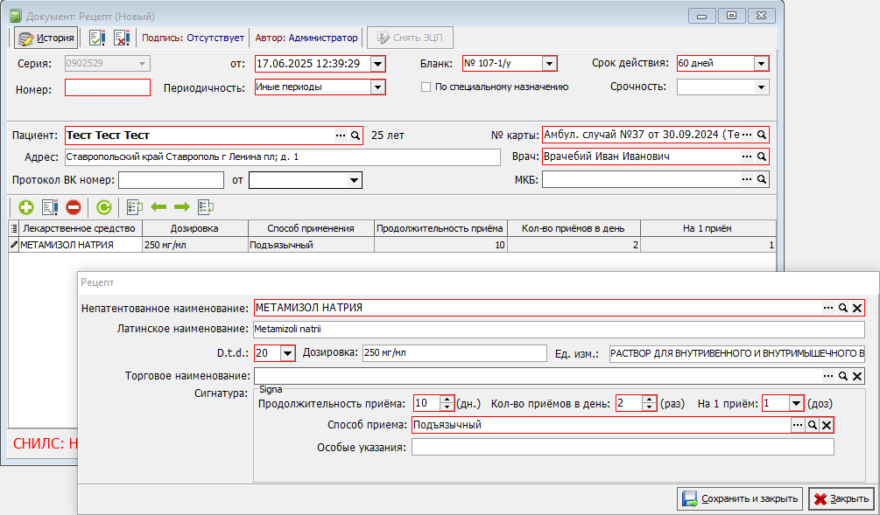Screen dimensions: 880x515
Task: Increase Продолжительность приёма with the up spinner
Action: pos(447,400)
